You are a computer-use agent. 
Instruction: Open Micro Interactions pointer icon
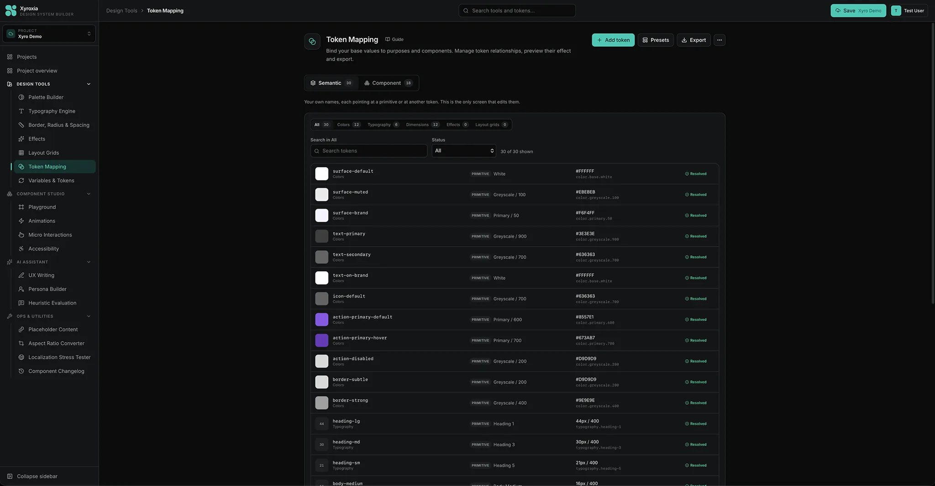tap(21, 235)
